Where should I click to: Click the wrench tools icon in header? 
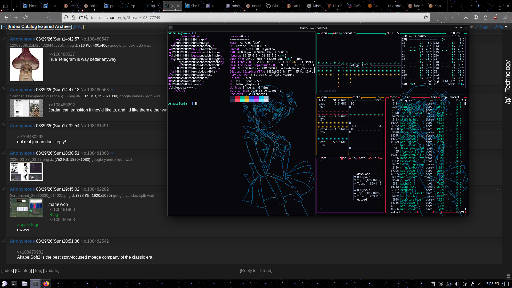tap(496, 27)
